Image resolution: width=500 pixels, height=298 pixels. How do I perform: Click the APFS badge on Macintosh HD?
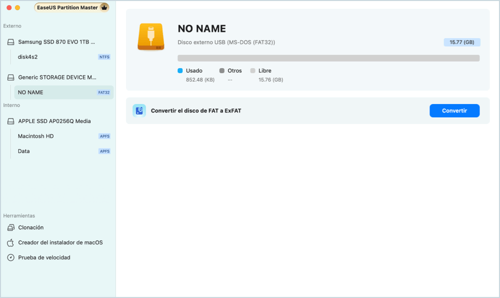(104, 136)
